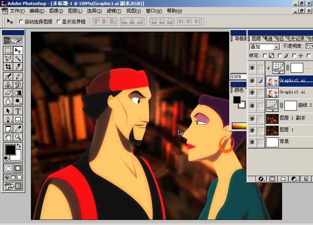Viewport: 313px width, 225px height.
Task: Click the toolbox foreground color swatch
Action: tap(10, 150)
